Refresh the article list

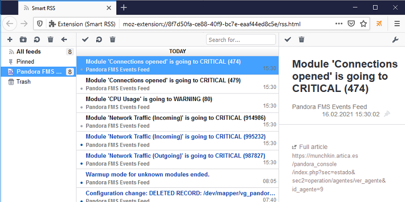pos(99,39)
